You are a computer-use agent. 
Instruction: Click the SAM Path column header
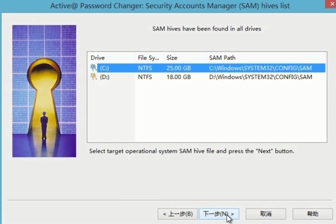(266, 58)
